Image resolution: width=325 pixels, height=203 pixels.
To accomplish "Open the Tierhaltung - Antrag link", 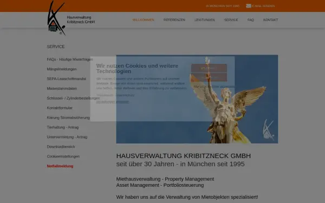I will (63, 127).
